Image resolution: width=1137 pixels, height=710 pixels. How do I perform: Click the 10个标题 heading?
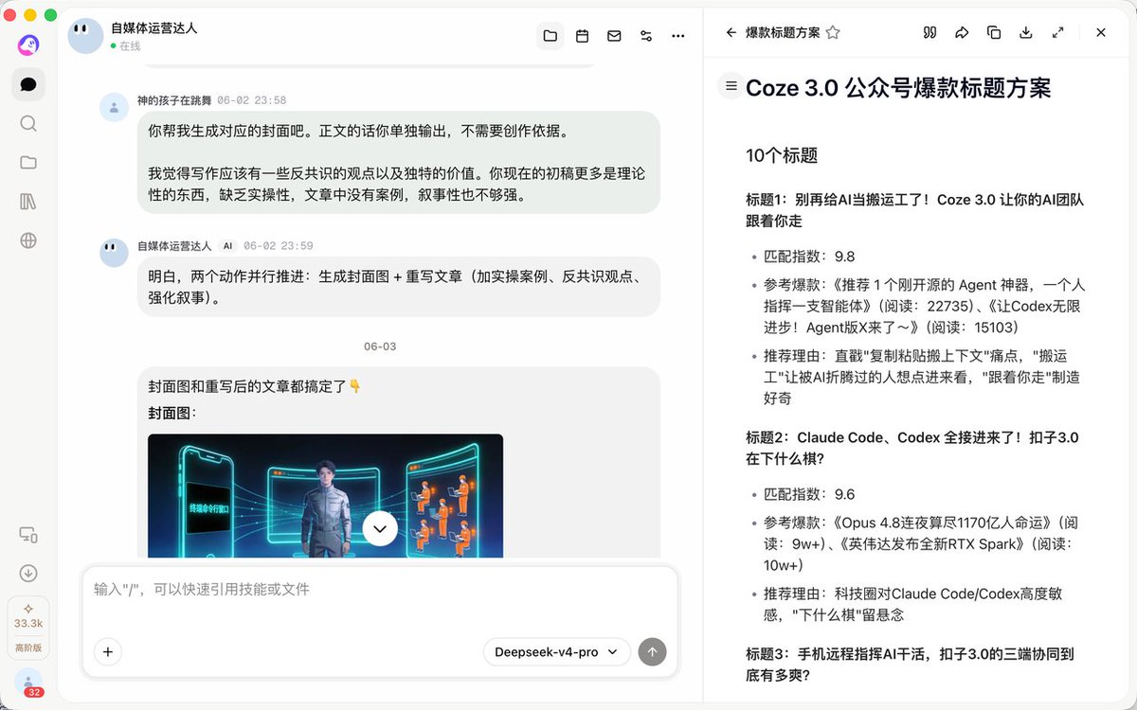click(x=782, y=155)
